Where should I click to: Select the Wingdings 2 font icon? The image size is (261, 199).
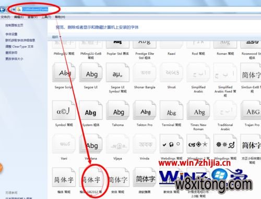(198, 143)
